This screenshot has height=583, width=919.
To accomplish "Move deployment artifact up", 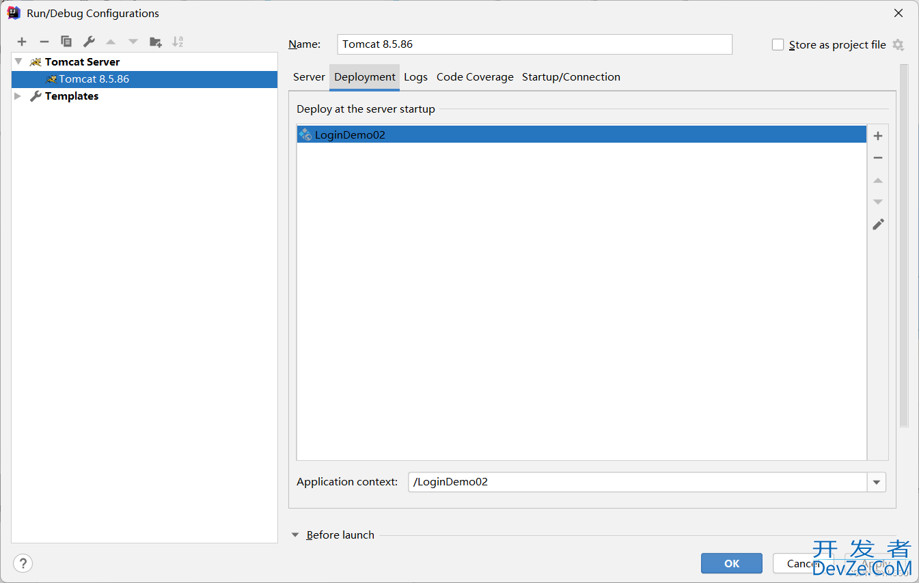I will click(x=878, y=180).
